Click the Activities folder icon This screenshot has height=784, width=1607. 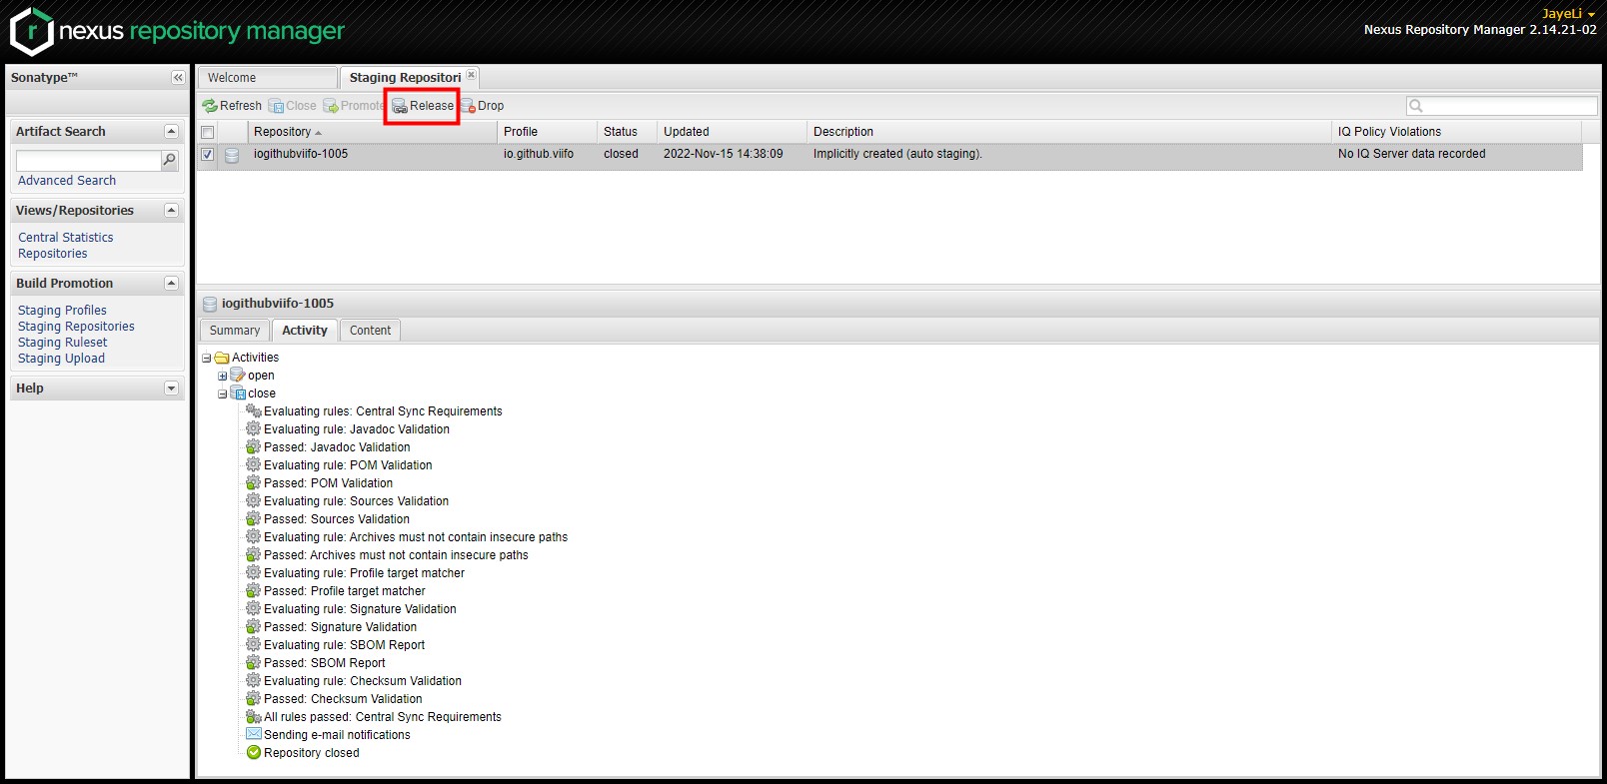222,358
